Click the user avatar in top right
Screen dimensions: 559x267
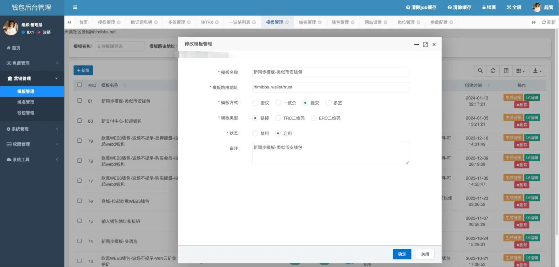tap(536, 7)
